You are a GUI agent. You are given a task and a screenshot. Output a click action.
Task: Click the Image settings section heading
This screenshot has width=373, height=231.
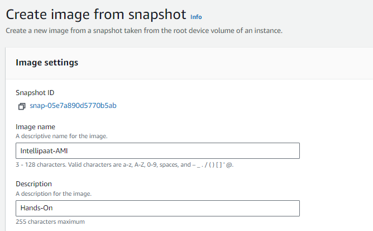(47, 63)
